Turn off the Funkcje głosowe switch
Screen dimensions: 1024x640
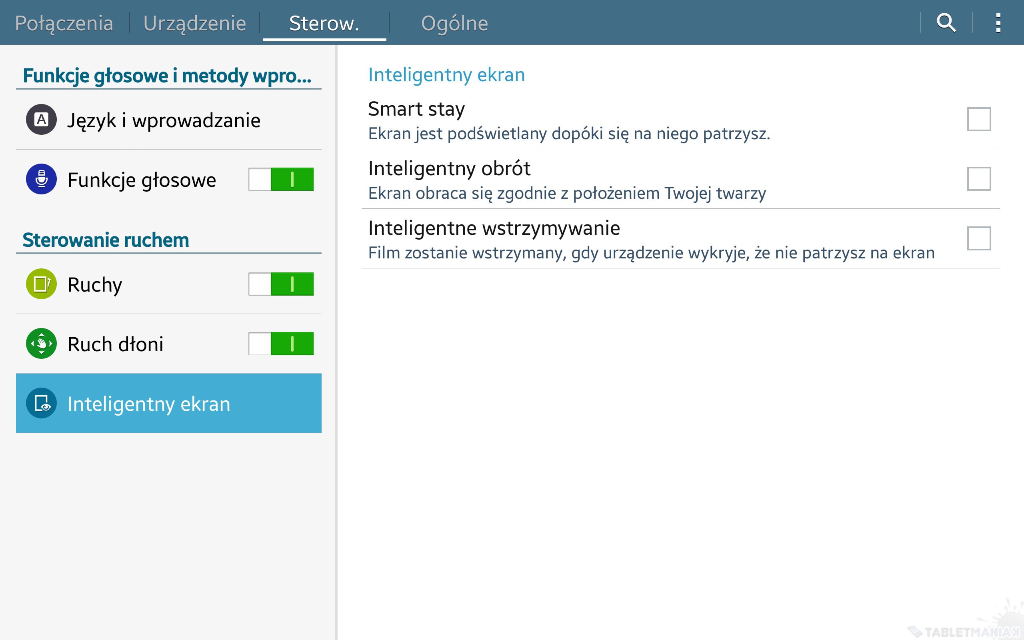pyautogui.click(x=281, y=179)
